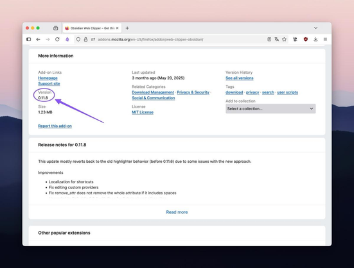Click the size value 1.23 MB
The height and width of the screenshot is (268, 354).
coord(45,112)
